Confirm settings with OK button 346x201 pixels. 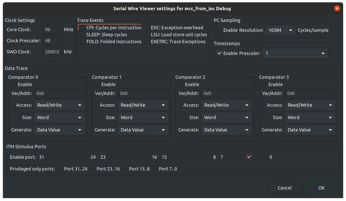click(x=321, y=188)
